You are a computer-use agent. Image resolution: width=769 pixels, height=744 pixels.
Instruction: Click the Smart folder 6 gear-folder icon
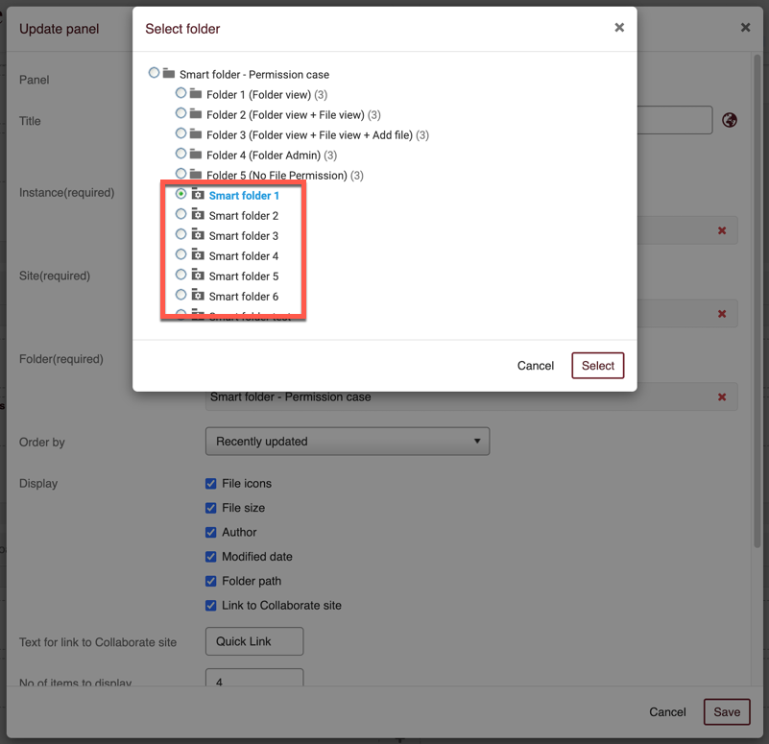[198, 295]
